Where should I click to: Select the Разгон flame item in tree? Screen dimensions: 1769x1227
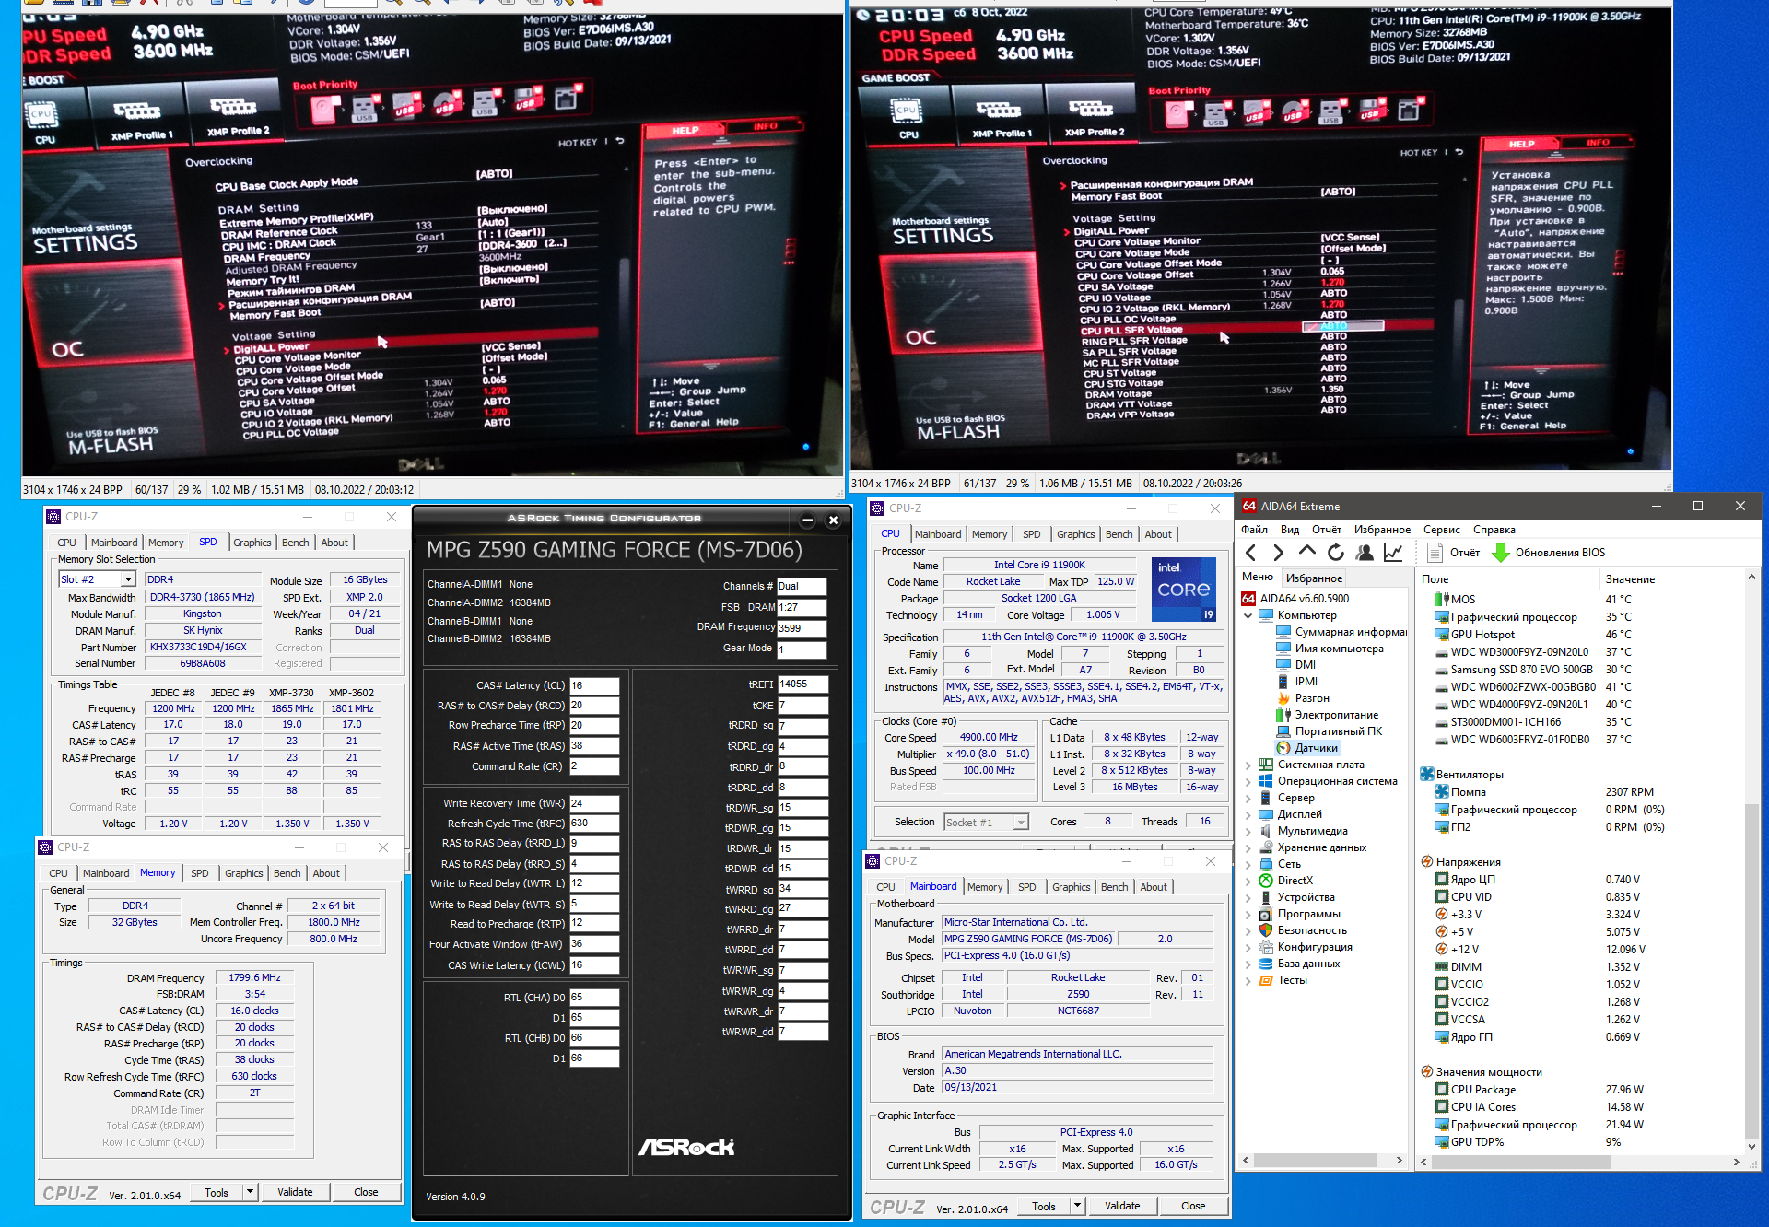(1311, 698)
